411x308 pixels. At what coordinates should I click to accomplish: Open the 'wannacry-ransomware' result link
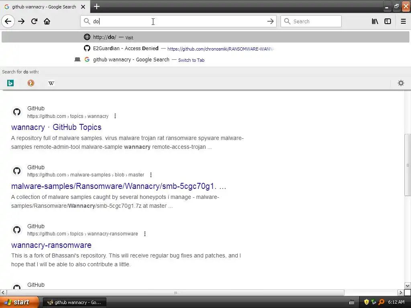point(51,245)
